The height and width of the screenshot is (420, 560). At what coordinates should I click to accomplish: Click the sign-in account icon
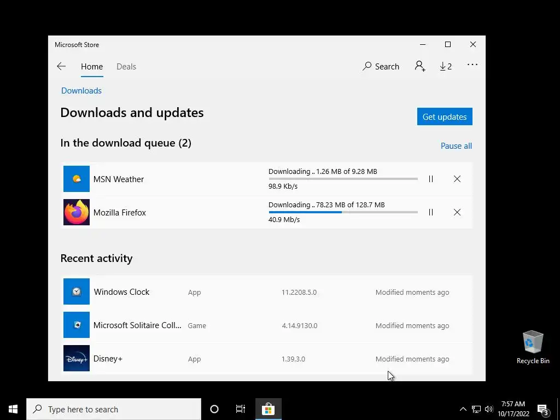[420, 66]
